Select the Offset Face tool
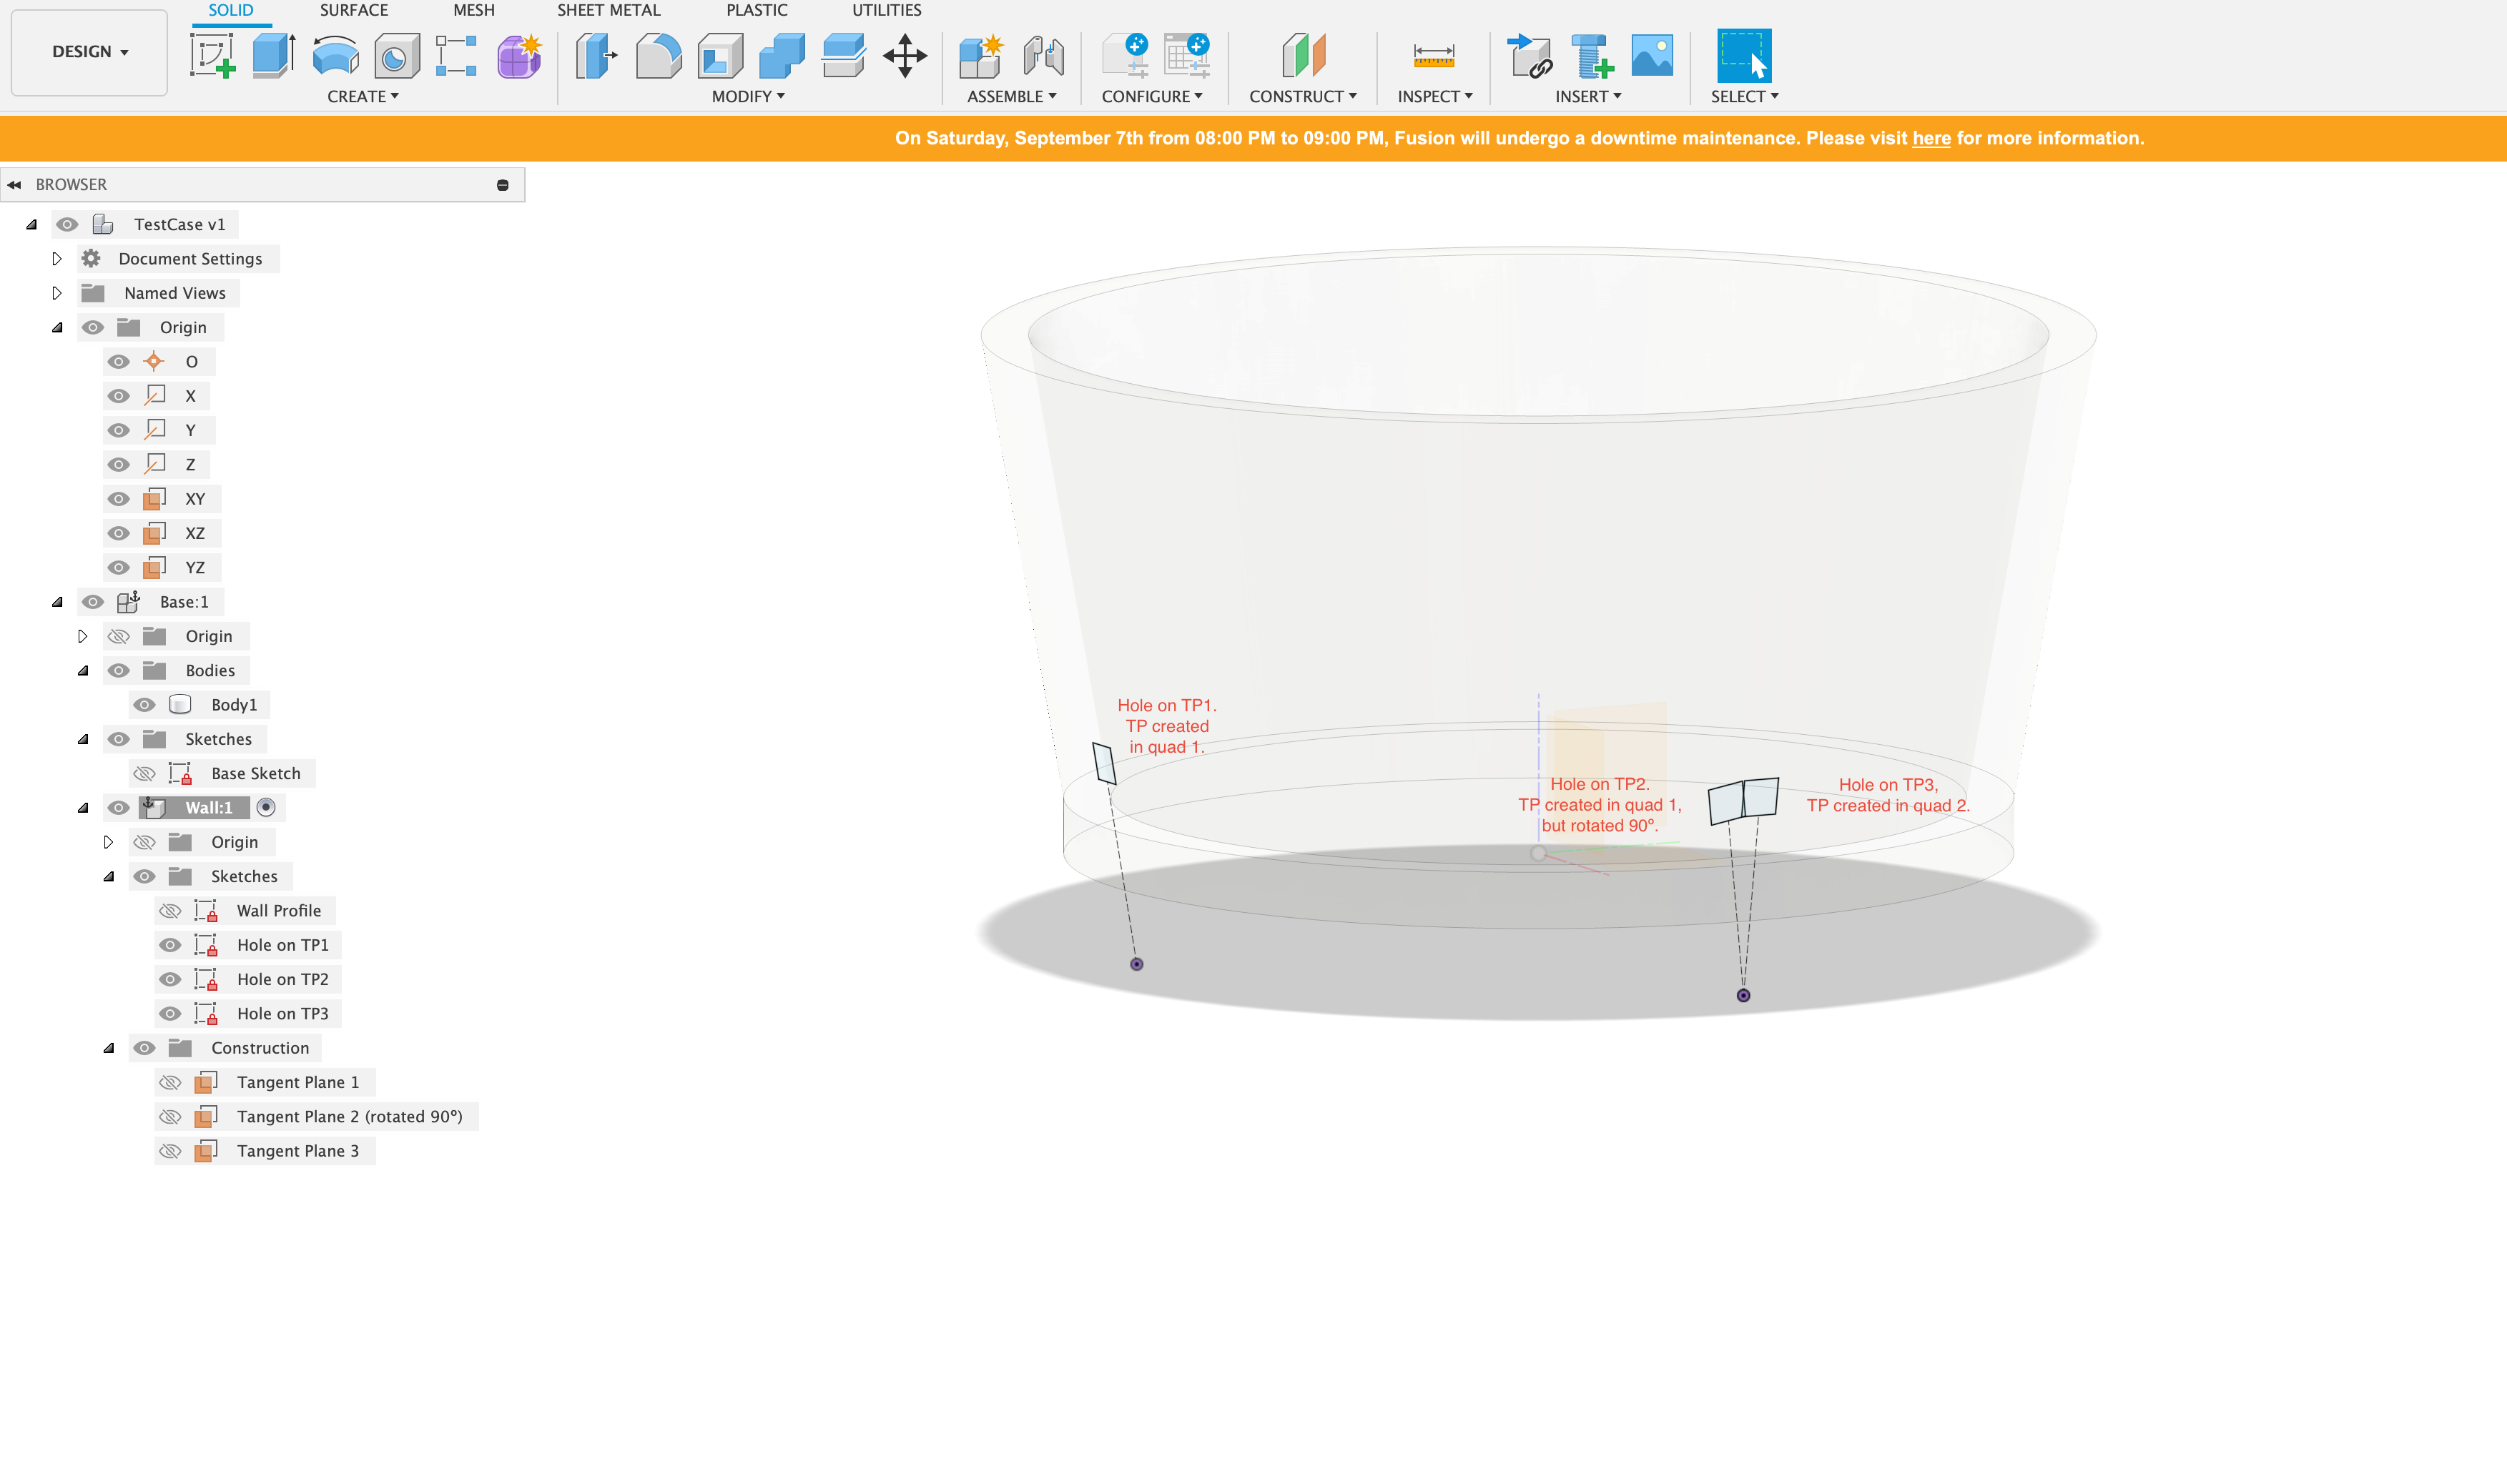 point(844,55)
